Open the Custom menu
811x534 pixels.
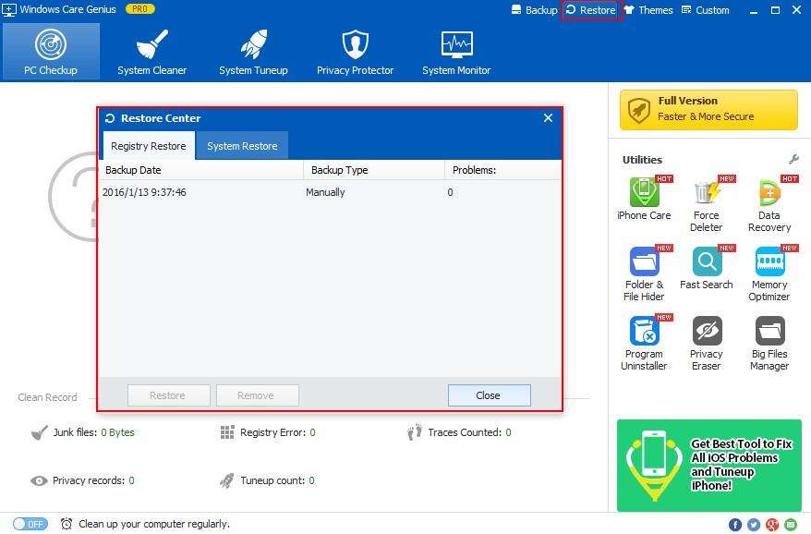[x=706, y=10]
